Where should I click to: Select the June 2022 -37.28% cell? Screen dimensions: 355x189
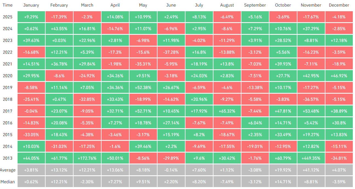(x=171, y=52)
